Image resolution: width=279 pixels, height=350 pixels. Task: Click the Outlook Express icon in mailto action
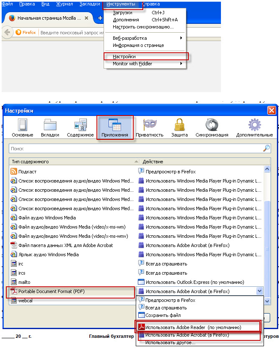(141, 282)
